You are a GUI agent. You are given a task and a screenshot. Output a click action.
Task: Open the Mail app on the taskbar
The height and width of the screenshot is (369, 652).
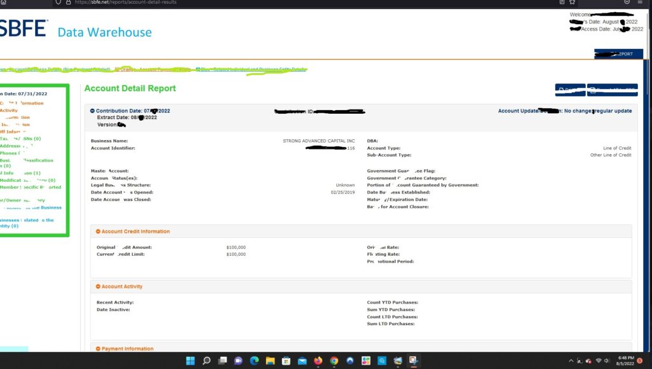coord(302,360)
